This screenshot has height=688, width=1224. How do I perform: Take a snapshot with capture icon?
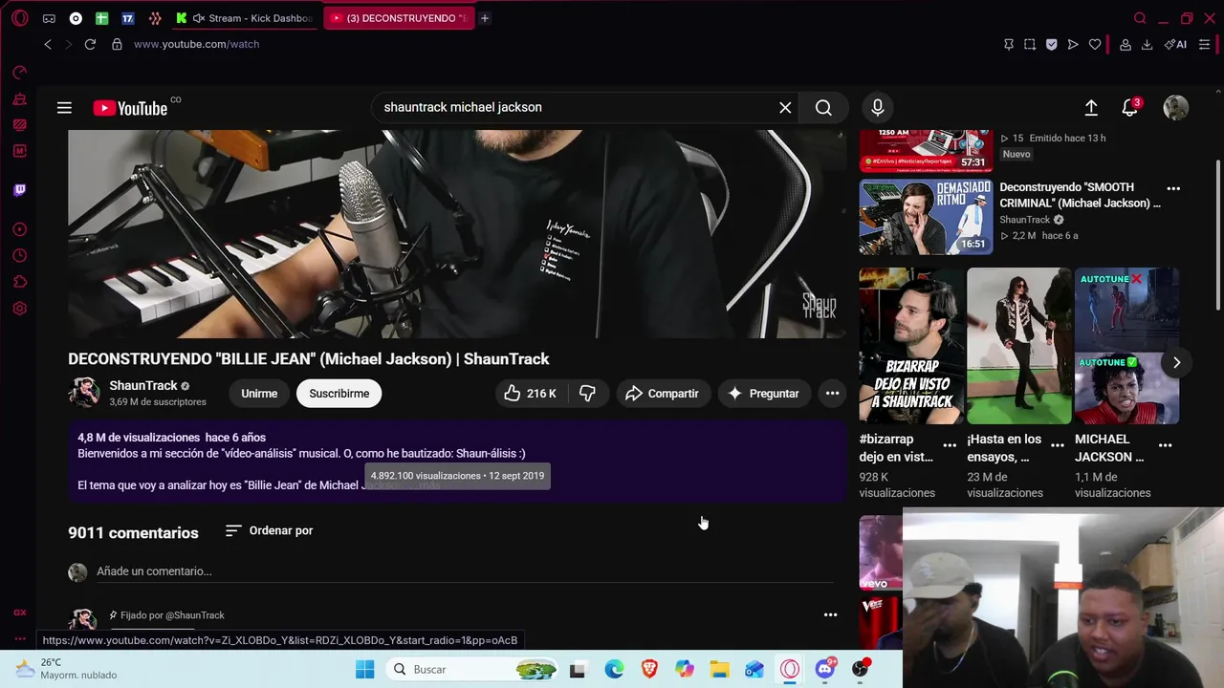1030,44
